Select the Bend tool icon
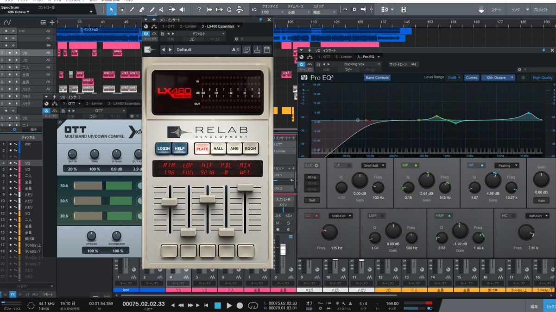The height and width of the screenshot is (312, 556). point(172,9)
